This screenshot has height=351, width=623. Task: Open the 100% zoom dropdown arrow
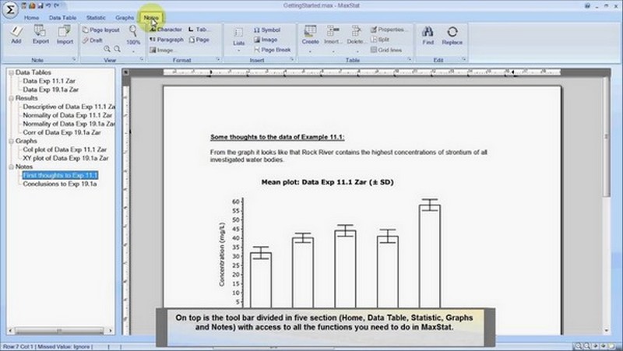coord(133,51)
